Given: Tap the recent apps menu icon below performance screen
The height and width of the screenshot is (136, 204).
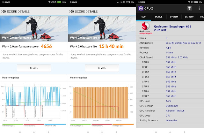Looking at the screenshot, I should click(x=20, y=132).
